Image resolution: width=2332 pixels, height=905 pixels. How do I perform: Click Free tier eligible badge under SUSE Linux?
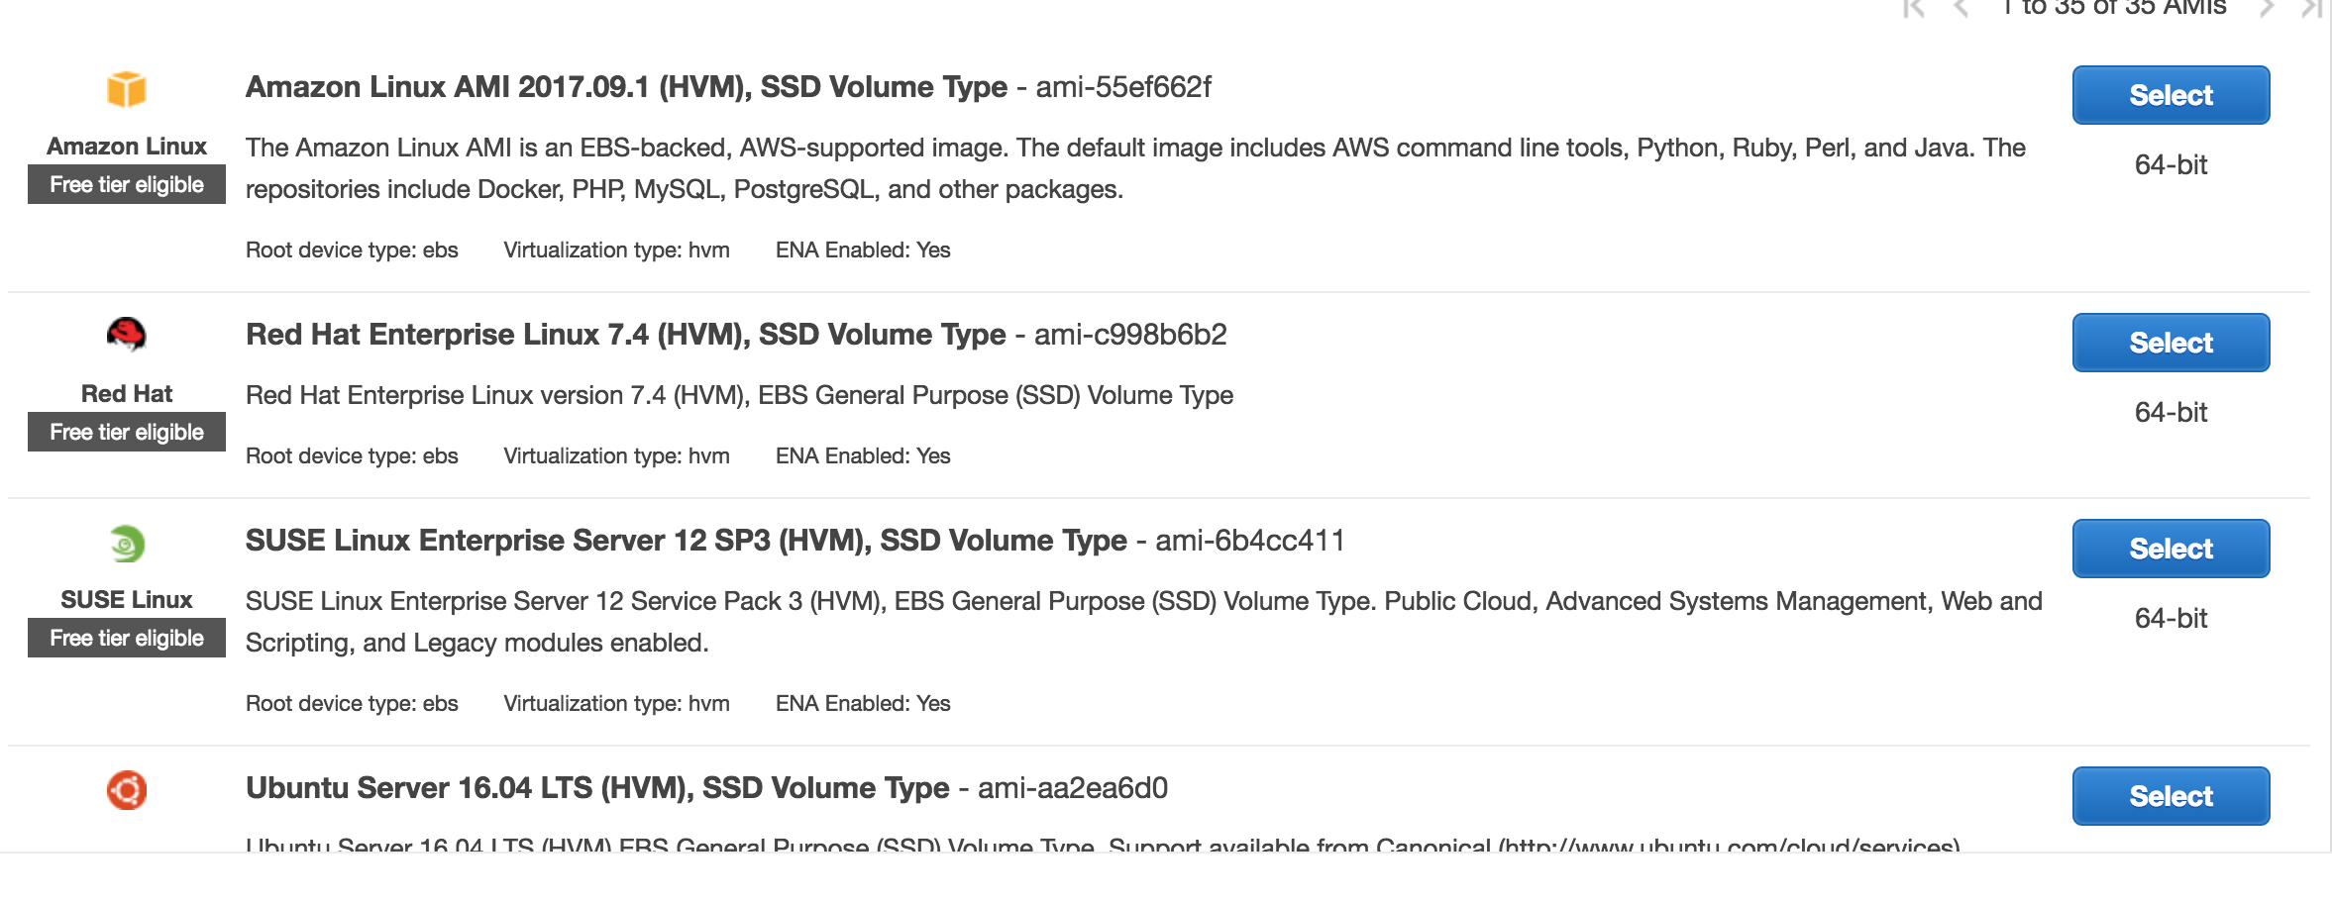coord(127,638)
